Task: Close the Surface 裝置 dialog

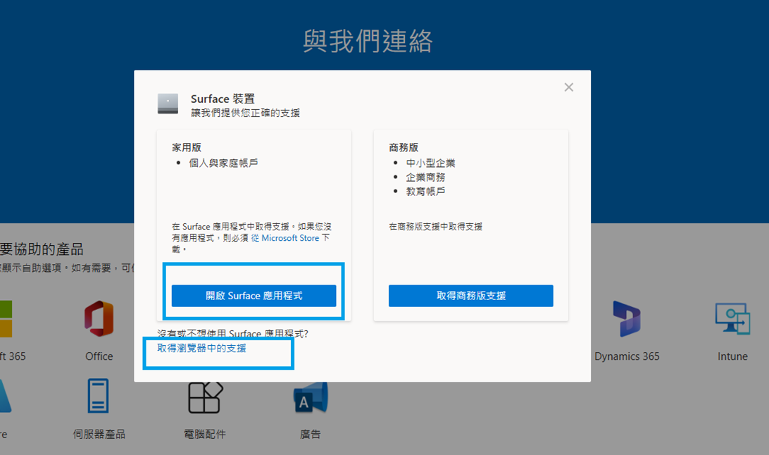Action: [569, 87]
